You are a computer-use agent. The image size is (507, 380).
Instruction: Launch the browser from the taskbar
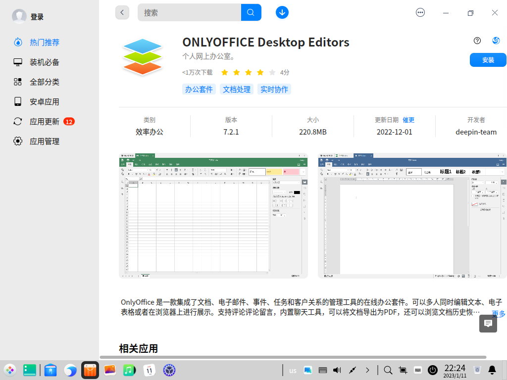70,370
